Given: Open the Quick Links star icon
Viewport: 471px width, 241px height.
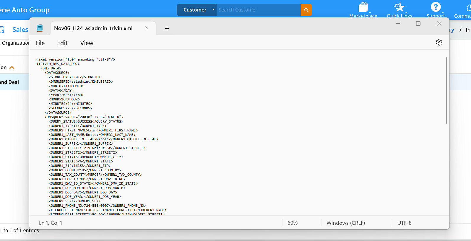Looking at the screenshot, I should [399, 7].
